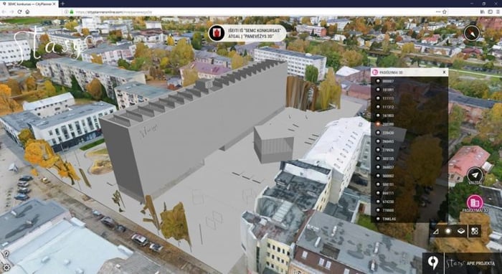Show site information icon in address bar
Viewport: 502px width, 274px height.
[66, 12]
